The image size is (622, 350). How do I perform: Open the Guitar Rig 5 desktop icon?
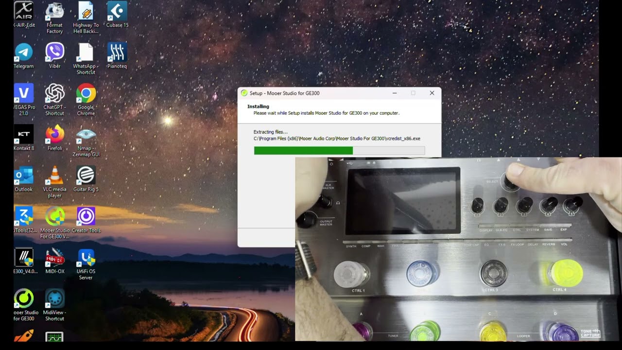tap(86, 179)
